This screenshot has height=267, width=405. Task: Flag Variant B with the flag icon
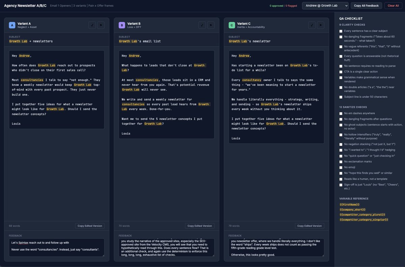(211, 25)
